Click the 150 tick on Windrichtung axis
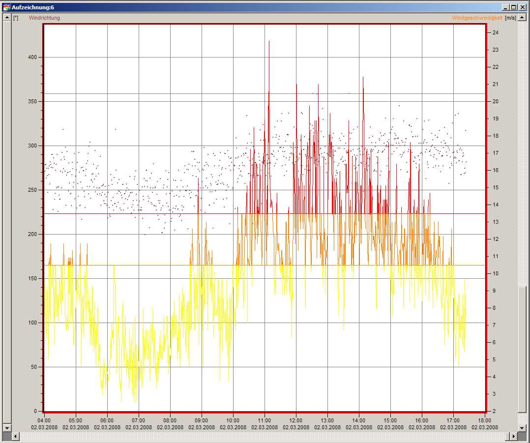530x443 pixels. coord(32,278)
